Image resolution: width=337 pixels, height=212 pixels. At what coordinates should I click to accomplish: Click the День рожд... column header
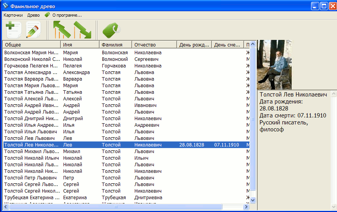(x=194, y=45)
